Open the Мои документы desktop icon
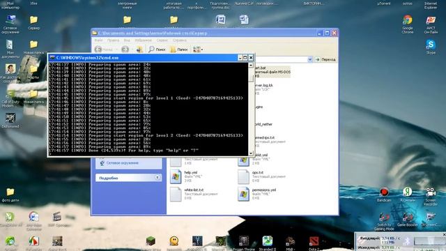 tap(10, 49)
